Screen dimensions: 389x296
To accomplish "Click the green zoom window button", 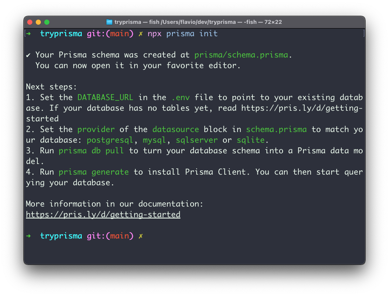I will coord(47,22).
